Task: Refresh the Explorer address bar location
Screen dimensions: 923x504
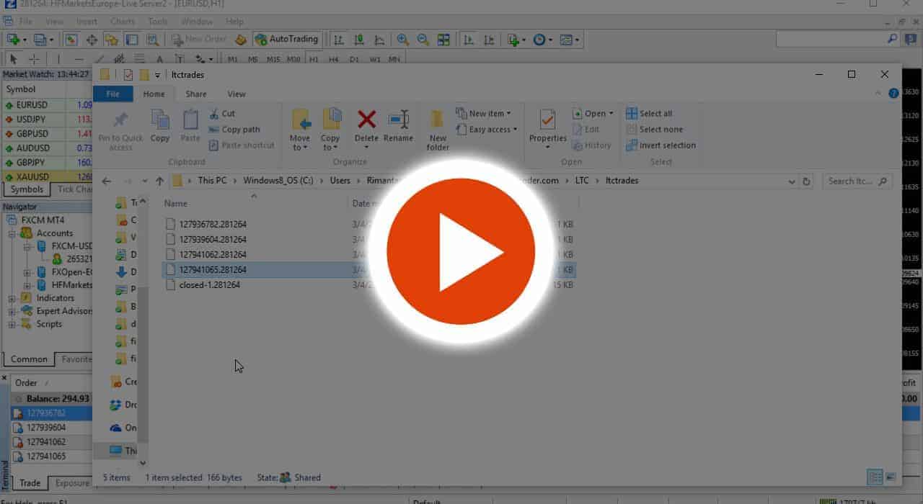Action: tap(807, 181)
